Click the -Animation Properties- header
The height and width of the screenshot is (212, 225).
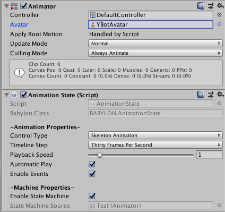(x=45, y=127)
